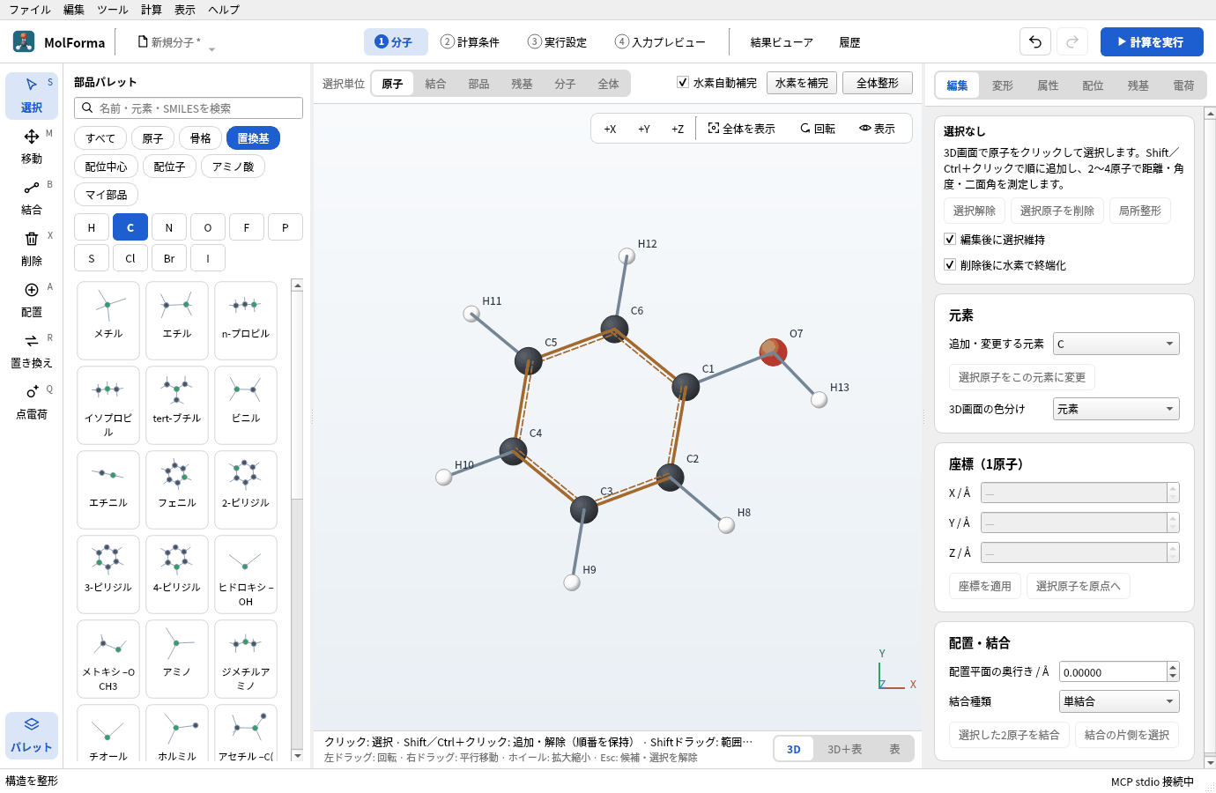Screen dimensions: 1216x793
Task: Increase 配置平面の奥行き stepper value
Action: point(1173,667)
